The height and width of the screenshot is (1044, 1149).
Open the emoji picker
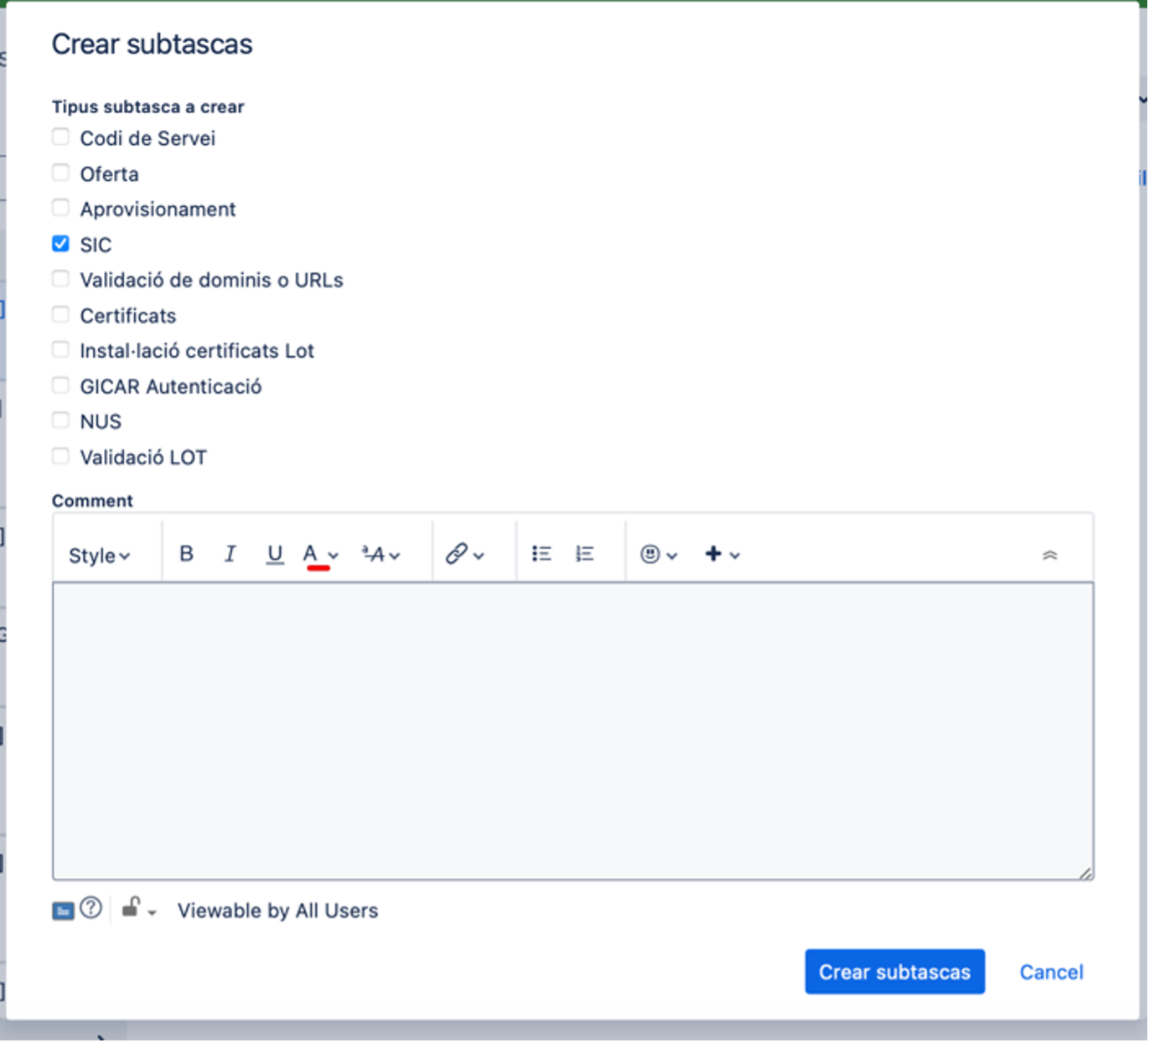658,554
